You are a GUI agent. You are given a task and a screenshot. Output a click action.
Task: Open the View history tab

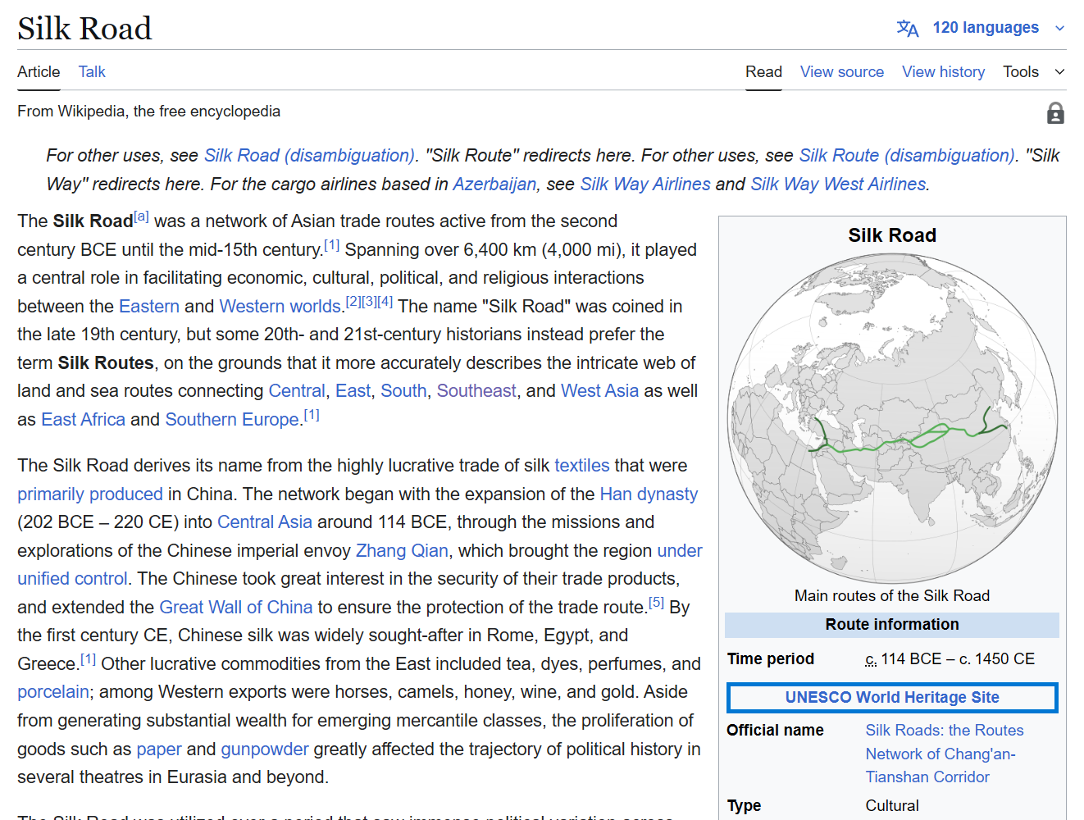tap(944, 72)
